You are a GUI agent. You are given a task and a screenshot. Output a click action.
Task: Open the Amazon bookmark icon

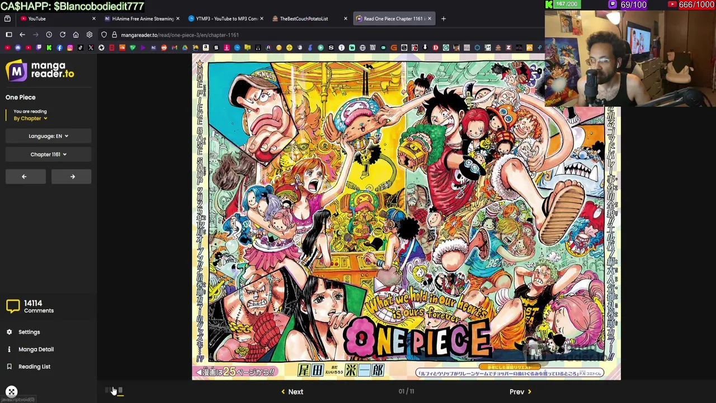[x=205, y=48]
